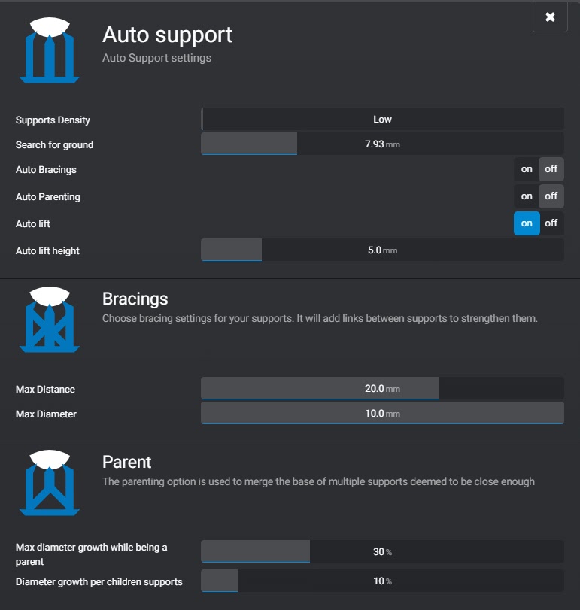580x610 pixels.
Task: Turn Auto Bracings off
Action: [x=551, y=169]
